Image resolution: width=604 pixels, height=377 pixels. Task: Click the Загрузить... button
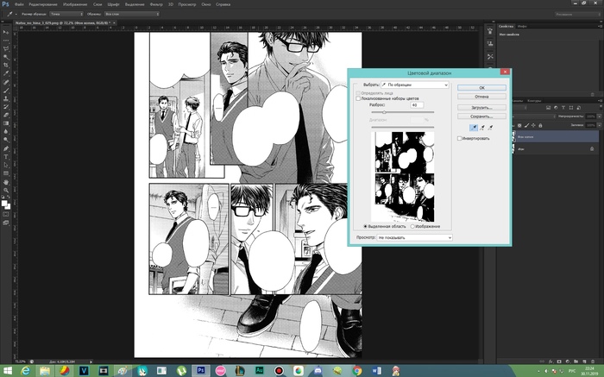coord(481,108)
